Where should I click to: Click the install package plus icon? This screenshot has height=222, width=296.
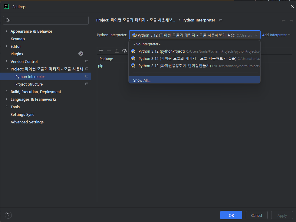[x=101, y=51]
